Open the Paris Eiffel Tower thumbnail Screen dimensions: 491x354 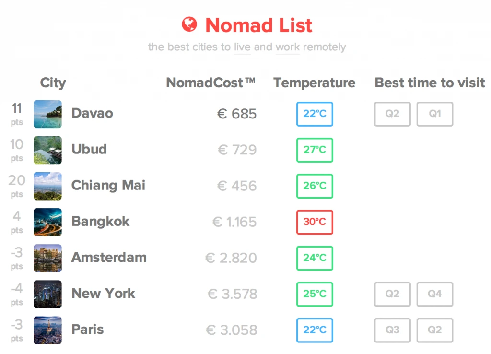coord(47,330)
